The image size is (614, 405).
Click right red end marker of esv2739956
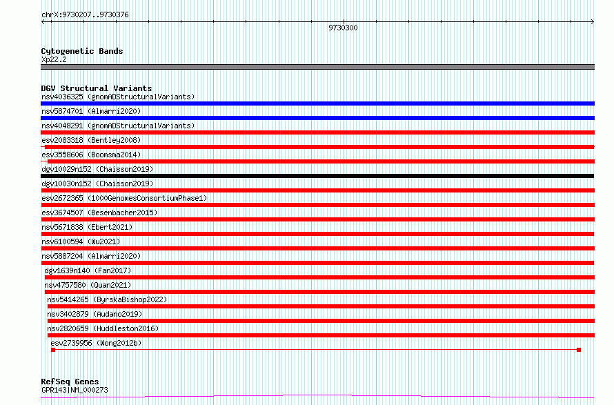pyautogui.click(x=579, y=350)
